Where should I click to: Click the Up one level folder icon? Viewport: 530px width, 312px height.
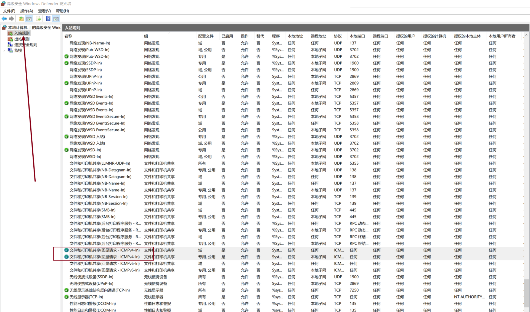[x=21, y=19]
